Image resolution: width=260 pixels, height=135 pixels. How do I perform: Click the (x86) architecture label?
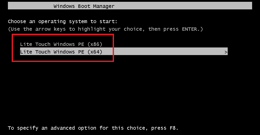95,44
